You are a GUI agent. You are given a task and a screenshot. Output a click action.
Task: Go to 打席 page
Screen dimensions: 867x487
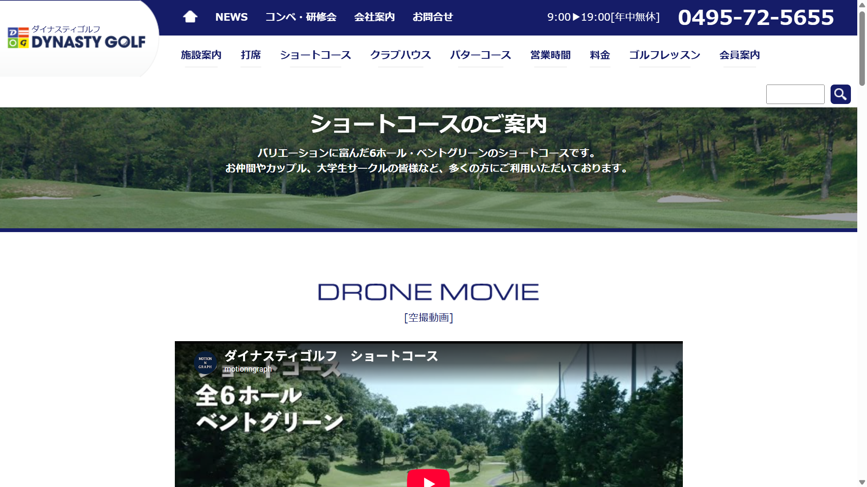tap(251, 55)
